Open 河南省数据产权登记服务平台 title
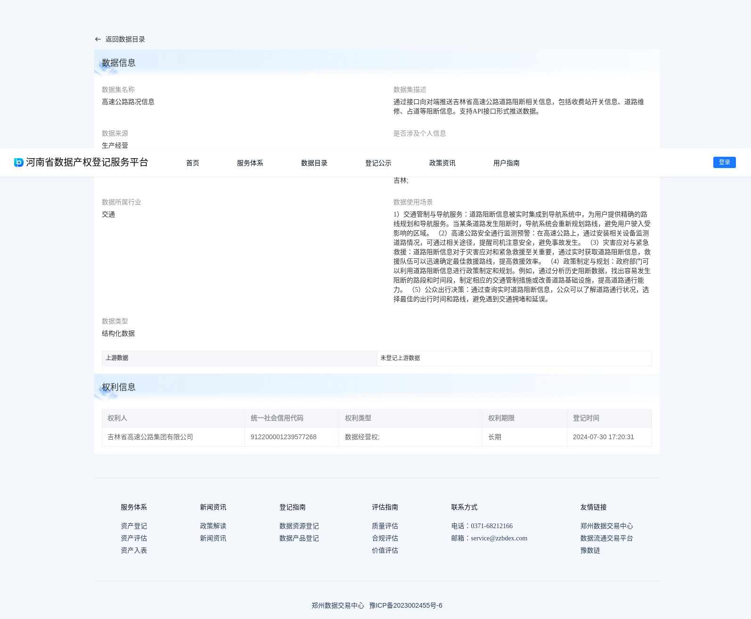Image resolution: width=751 pixels, height=619 pixels. (87, 162)
